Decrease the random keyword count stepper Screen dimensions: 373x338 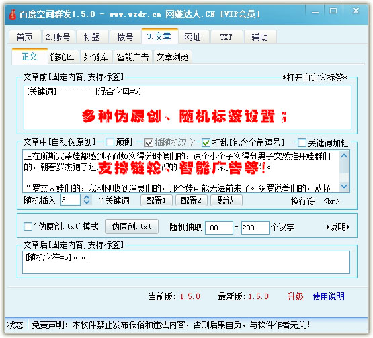[x=87, y=202]
